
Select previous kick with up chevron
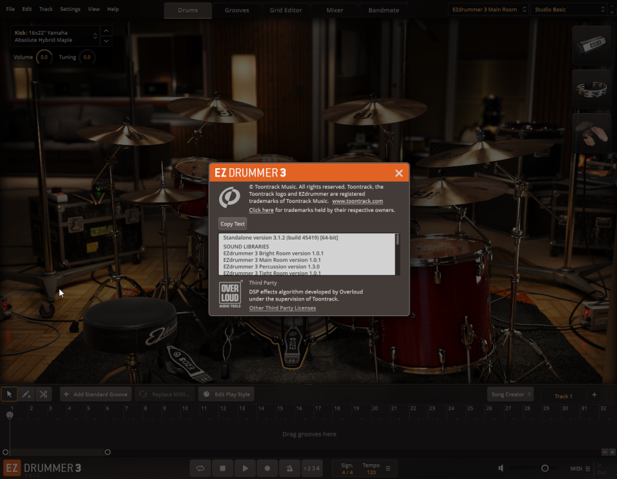point(106,31)
